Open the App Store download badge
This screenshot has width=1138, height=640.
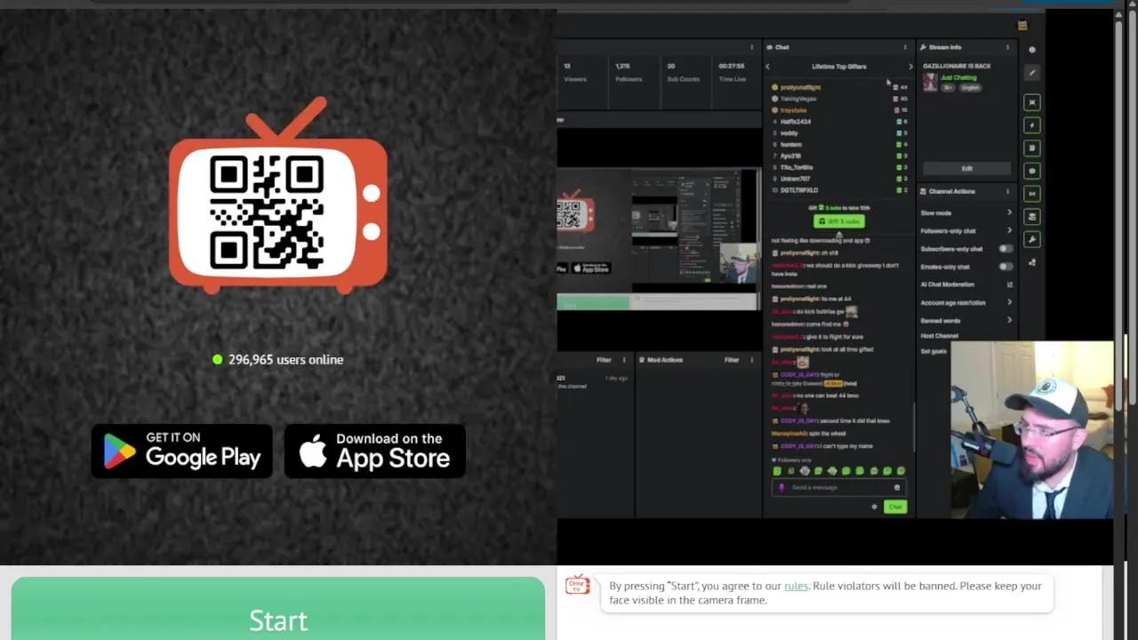pos(375,451)
